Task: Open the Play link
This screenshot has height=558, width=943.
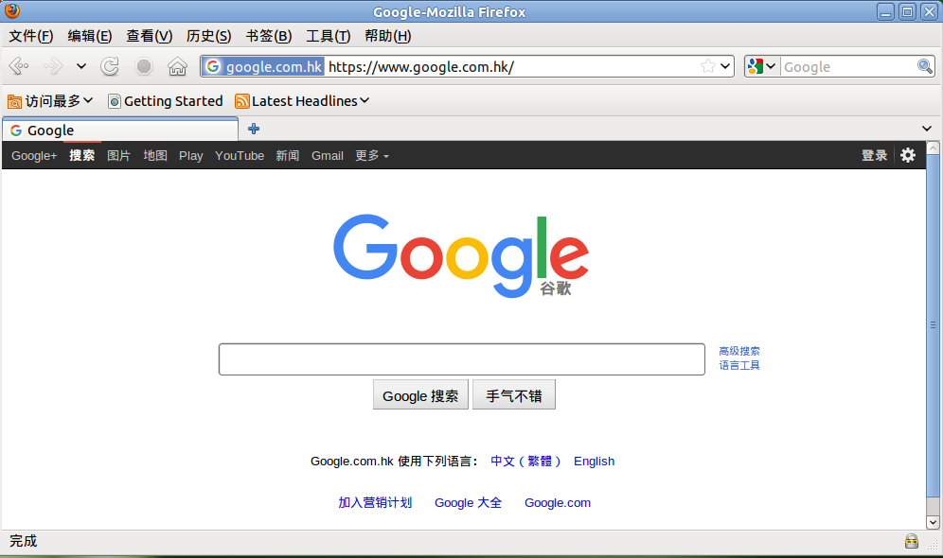Action: (x=190, y=155)
